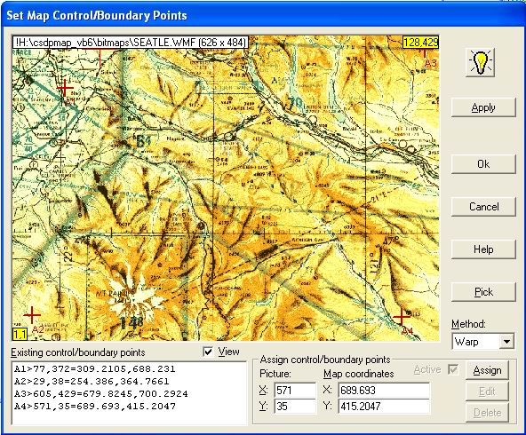Image resolution: width=526 pixels, height=435 pixels.
Task: Click the A4 red cross marker on map
Action: (402, 316)
